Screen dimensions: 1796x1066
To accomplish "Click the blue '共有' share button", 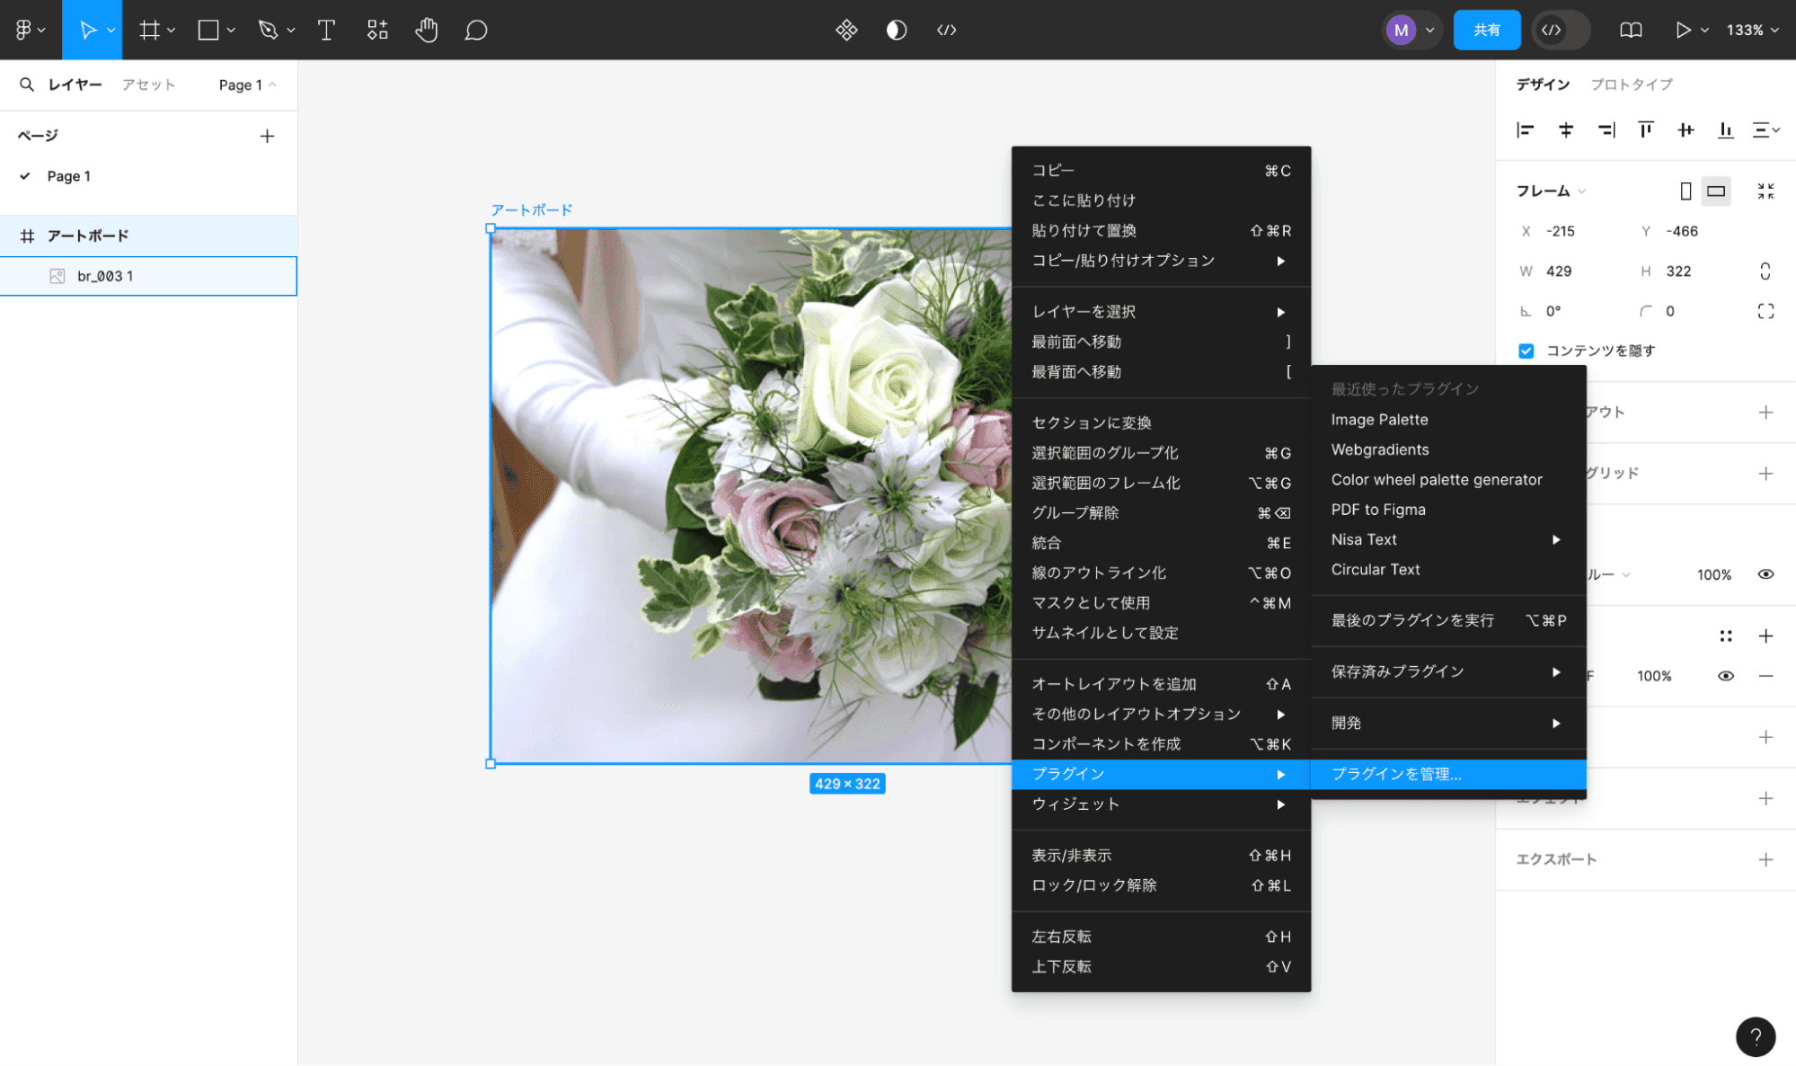I will tap(1486, 30).
